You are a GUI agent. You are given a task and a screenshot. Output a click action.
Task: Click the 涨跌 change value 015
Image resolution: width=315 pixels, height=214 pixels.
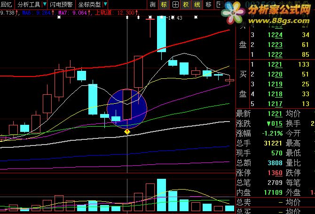pos(275,124)
